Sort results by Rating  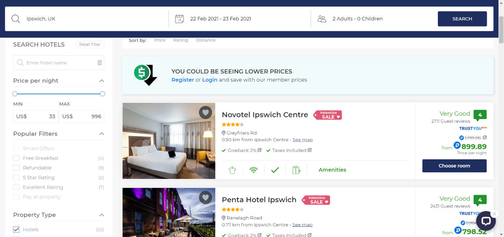[181, 40]
